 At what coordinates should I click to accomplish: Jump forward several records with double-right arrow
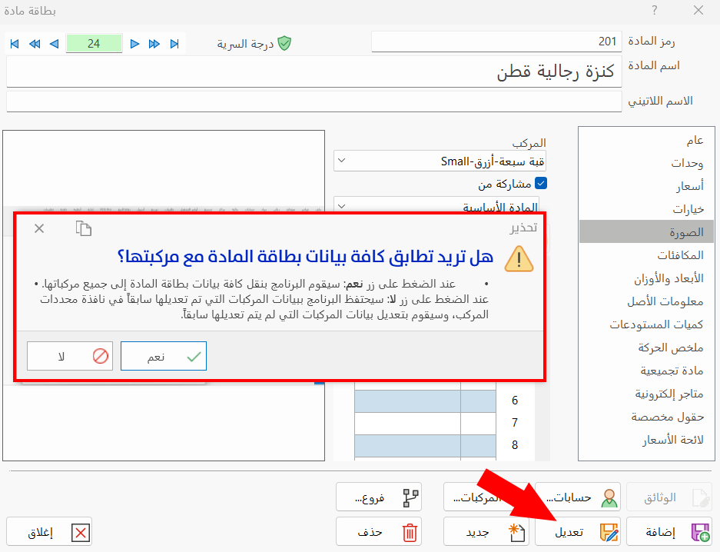pos(154,44)
